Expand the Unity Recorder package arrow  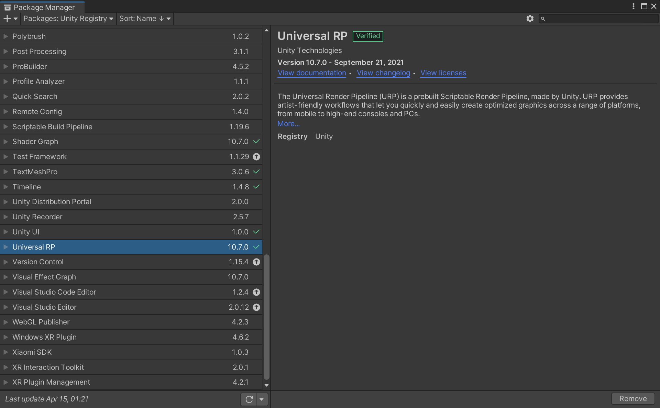pos(5,217)
